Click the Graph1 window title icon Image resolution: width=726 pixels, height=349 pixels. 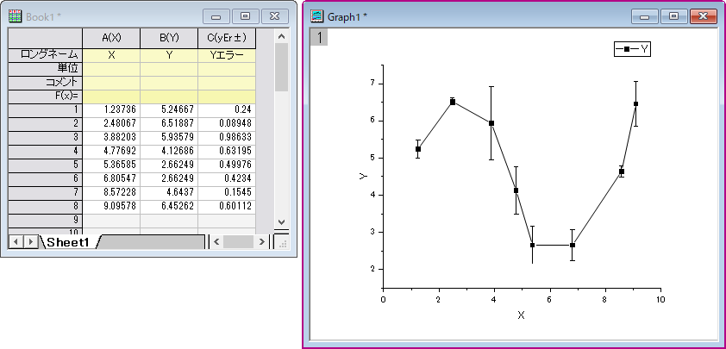tap(318, 16)
